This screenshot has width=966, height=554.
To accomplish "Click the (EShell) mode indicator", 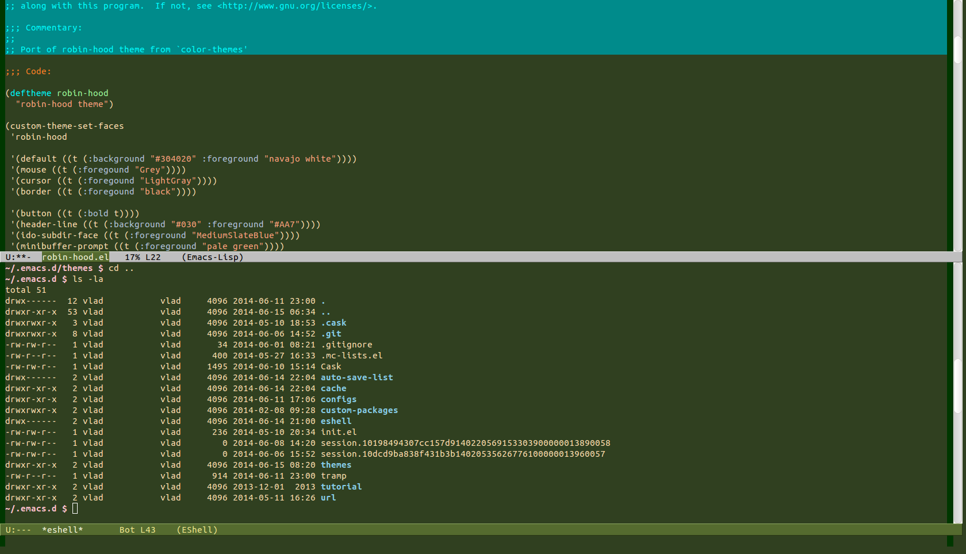I will [197, 530].
